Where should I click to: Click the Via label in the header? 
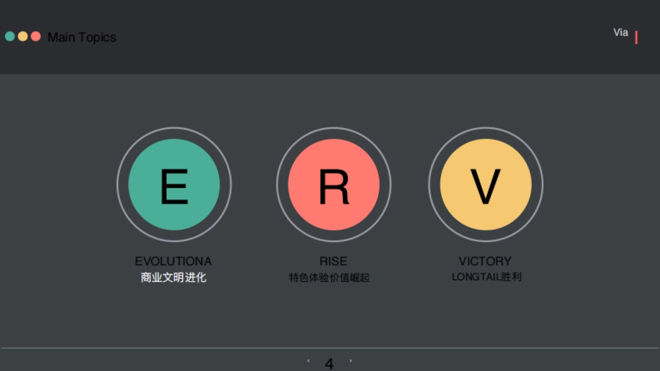(620, 32)
